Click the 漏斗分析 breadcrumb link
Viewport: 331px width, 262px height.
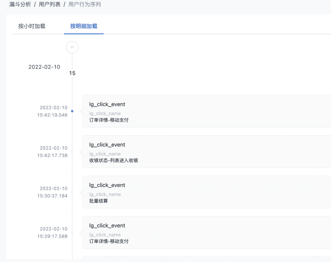click(x=20, y=4)
